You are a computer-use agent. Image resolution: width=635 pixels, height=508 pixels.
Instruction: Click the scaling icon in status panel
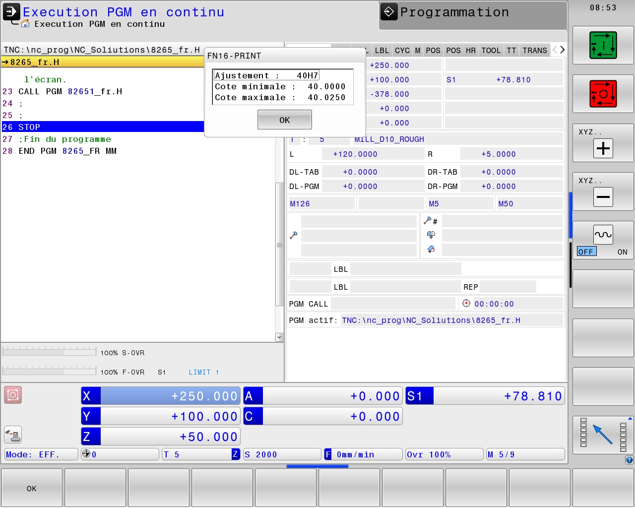click(431, 249)
